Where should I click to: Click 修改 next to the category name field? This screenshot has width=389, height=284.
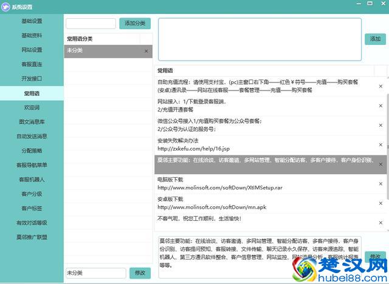tap(140, 273)
